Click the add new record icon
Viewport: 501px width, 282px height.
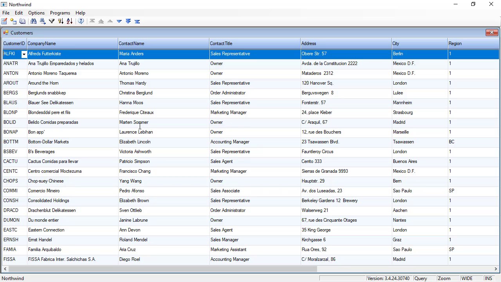13,21
